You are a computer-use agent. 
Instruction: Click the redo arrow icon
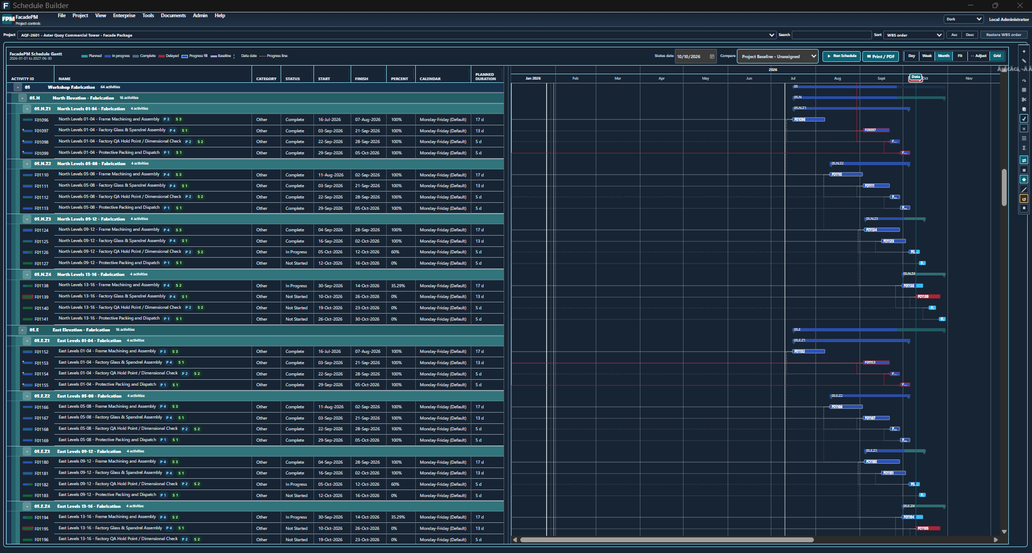pyautogui.click(x=1024, y=81)
